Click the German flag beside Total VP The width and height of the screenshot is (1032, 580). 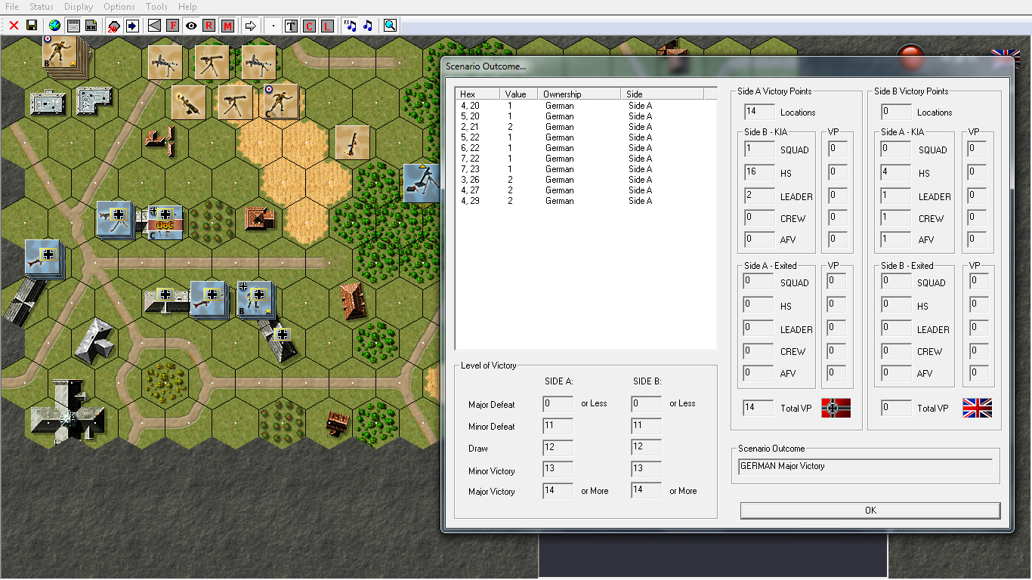point(836,408)
